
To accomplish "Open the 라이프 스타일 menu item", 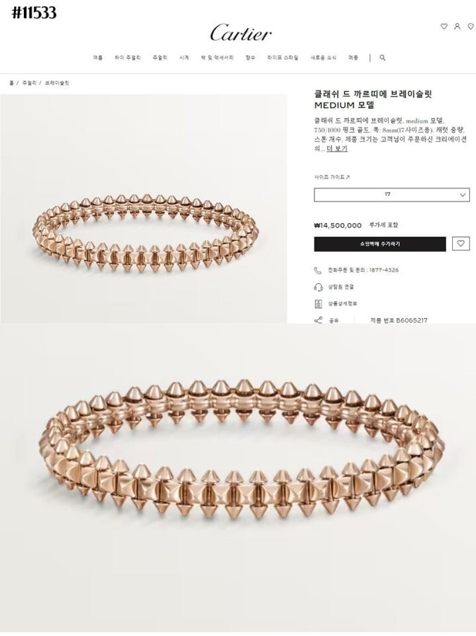I will (283, 58).
